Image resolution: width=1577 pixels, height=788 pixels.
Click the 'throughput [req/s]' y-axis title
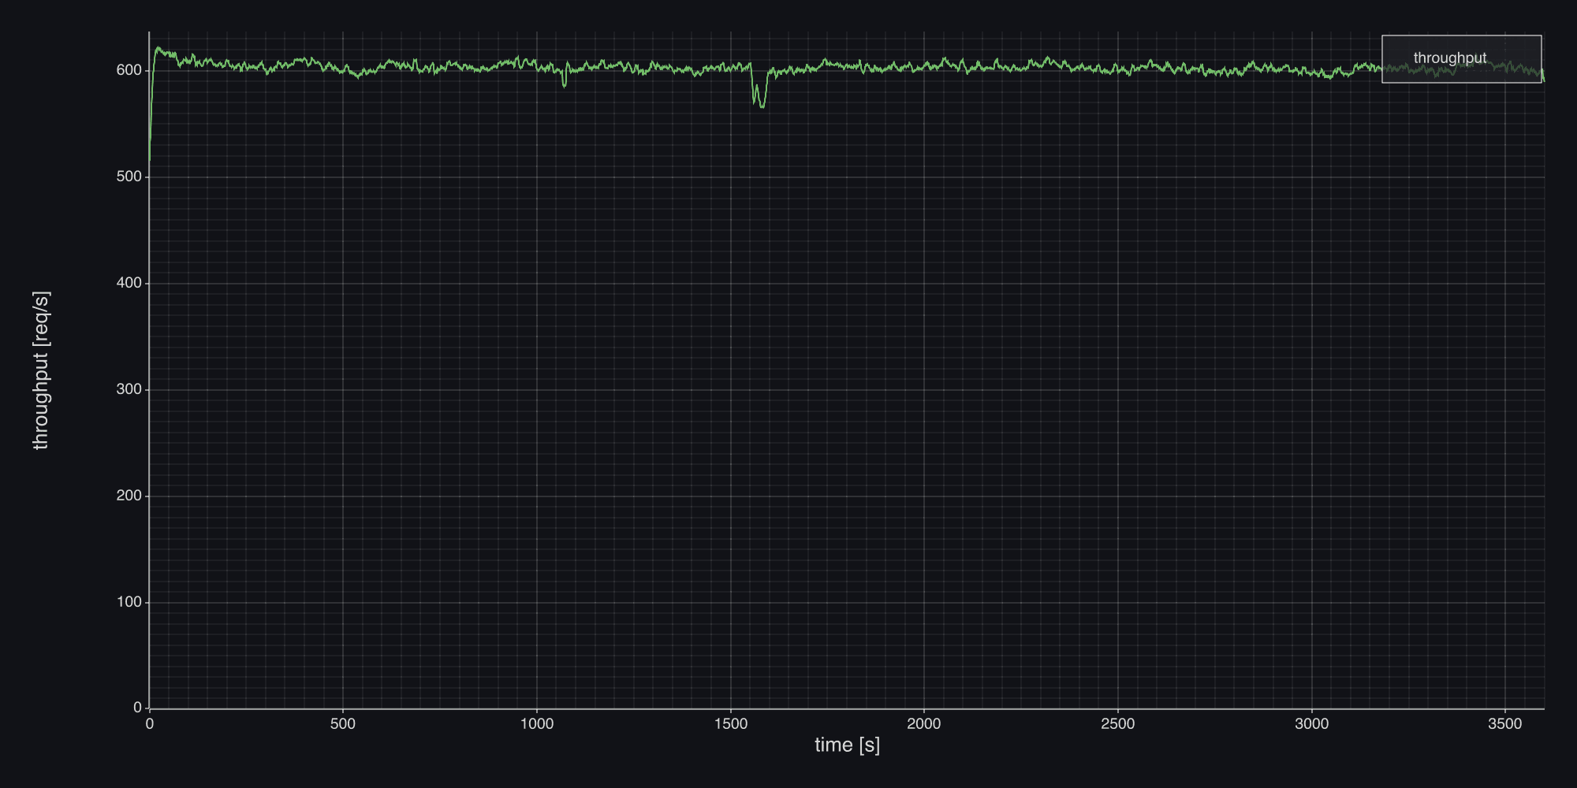pos(41,370)
